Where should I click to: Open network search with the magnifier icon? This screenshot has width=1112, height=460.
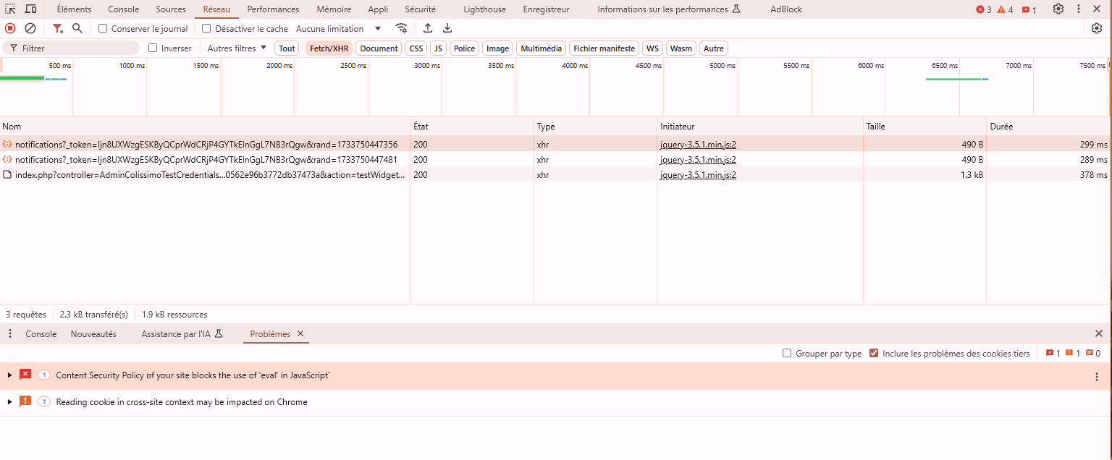point(77,28)
